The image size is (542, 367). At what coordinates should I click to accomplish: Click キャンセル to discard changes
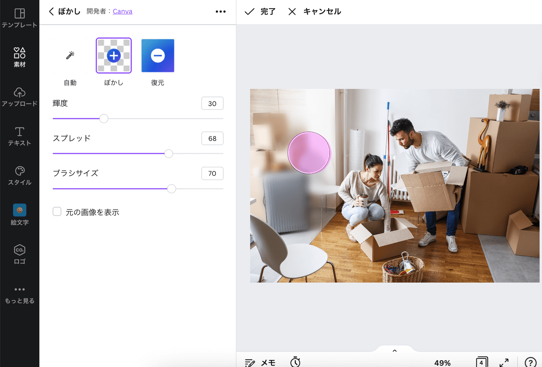314,12
